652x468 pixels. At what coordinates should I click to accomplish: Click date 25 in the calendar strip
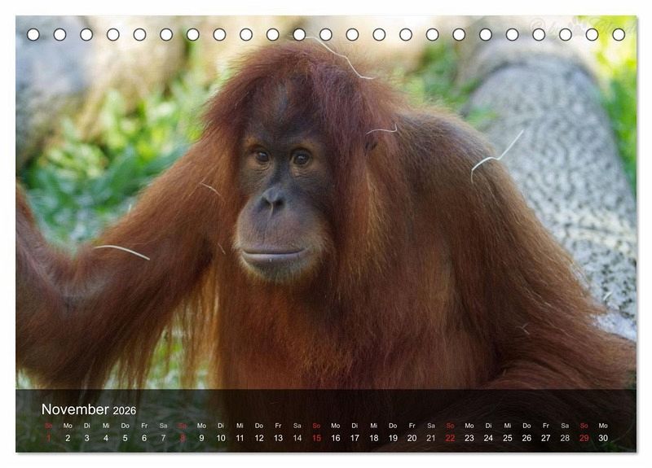[508, 438]
